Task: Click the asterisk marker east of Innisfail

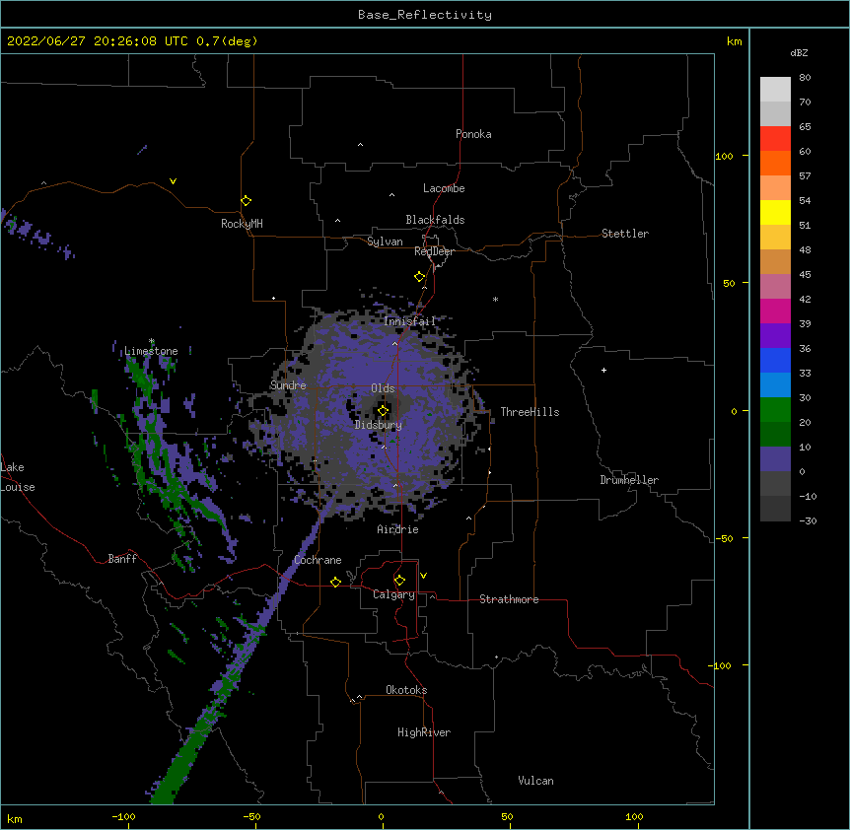Action: 495,299
